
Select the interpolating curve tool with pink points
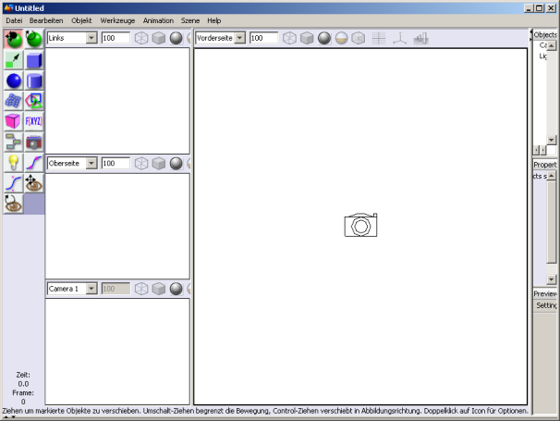[34, 163]
